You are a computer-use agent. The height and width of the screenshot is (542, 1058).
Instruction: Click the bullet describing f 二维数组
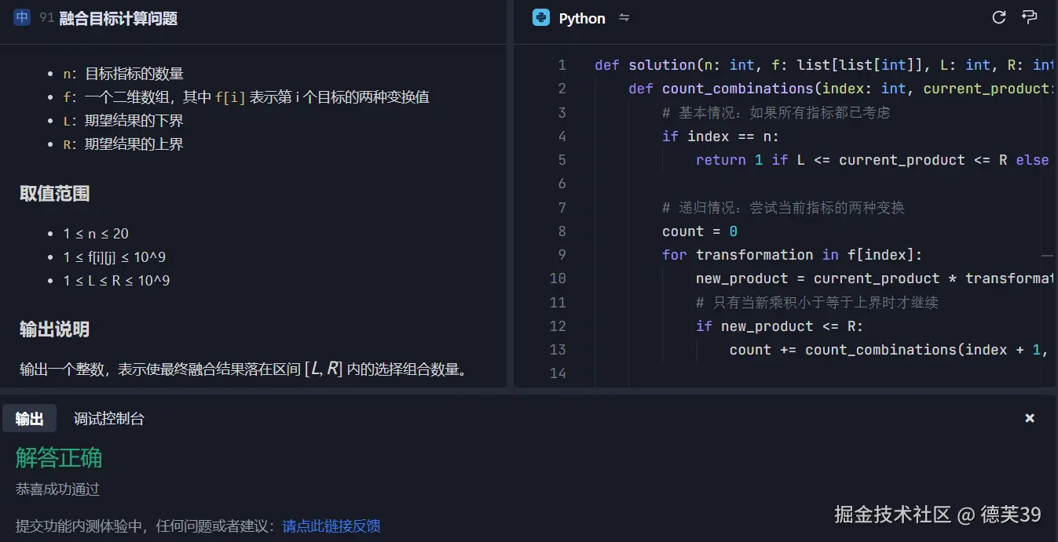click(247, 97)
